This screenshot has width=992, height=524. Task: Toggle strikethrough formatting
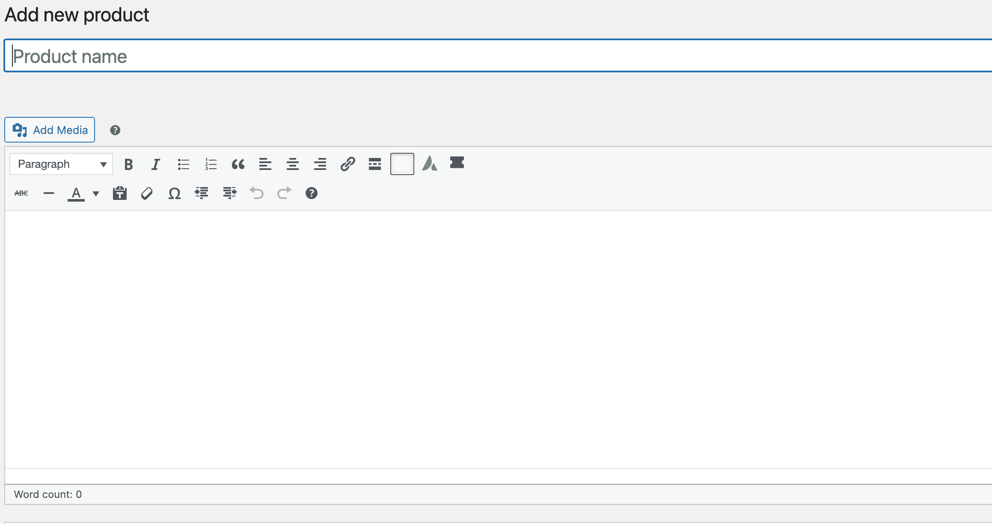coord(21,194)
